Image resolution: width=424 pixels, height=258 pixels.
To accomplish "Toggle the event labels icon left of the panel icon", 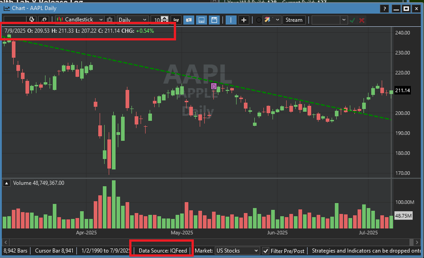I will 189,20.
